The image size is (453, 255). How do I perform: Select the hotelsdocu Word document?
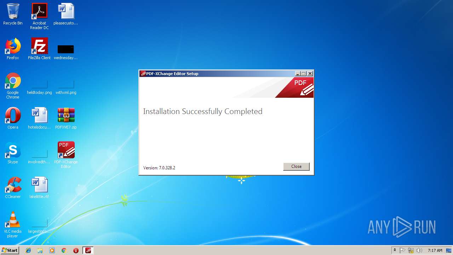tap(39, 118)
